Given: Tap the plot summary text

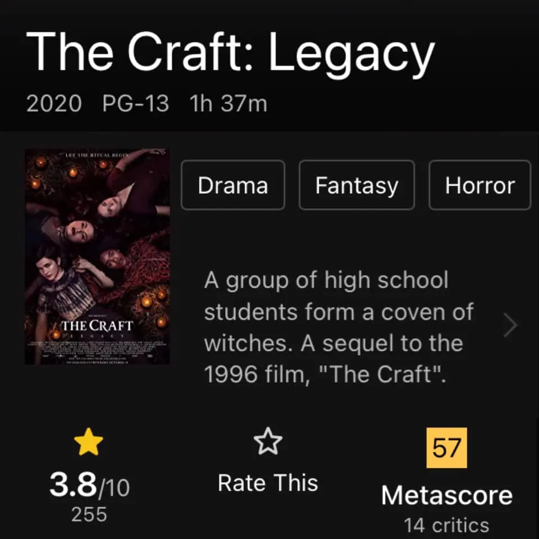Looking at the screenshot, I should 339,327.
